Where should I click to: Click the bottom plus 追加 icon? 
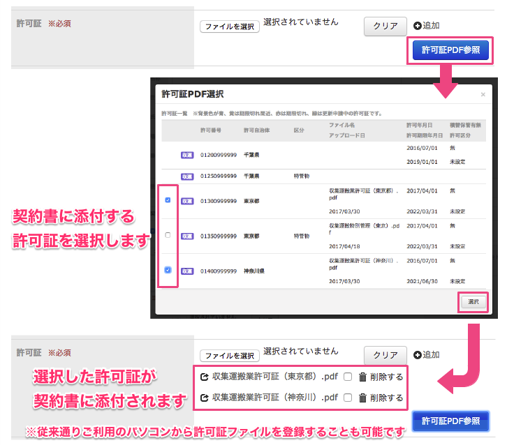[418, 354]
